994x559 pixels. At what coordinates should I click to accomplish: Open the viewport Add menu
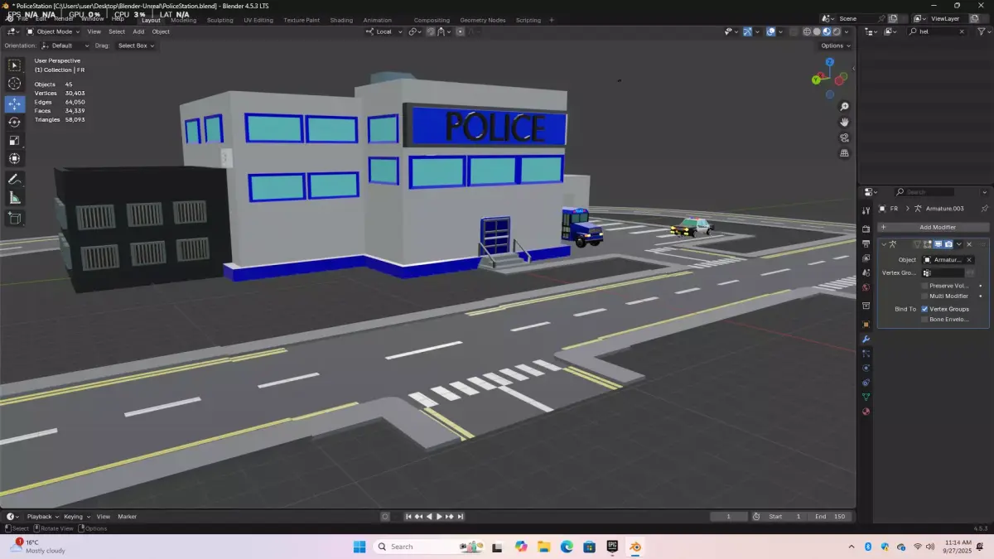tap(138, 31)
